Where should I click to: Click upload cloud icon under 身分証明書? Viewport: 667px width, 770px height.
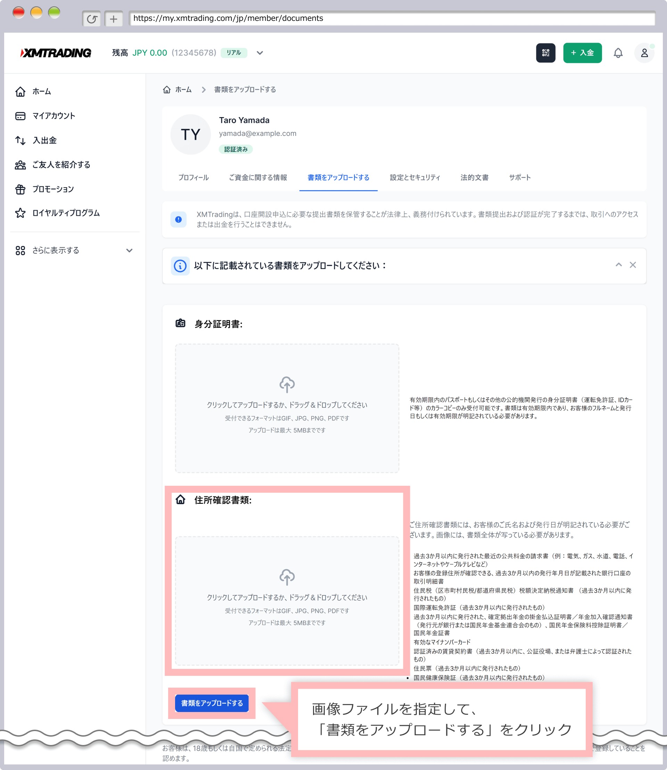tap(287, 384)
